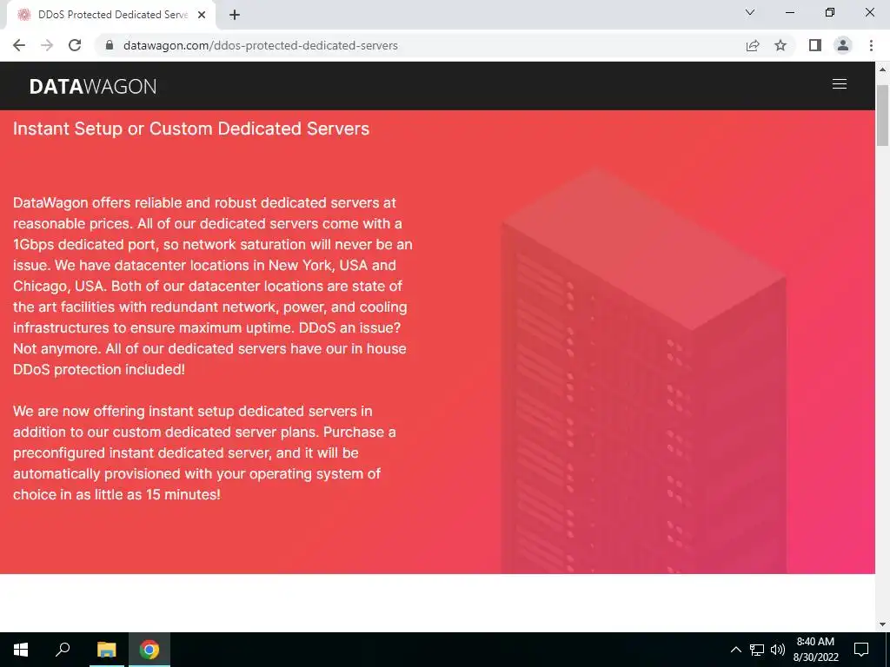Image resolution: width=890 pixels, height=667 pixels.
Task: Open a new browser tab
Action: point(235,15)
